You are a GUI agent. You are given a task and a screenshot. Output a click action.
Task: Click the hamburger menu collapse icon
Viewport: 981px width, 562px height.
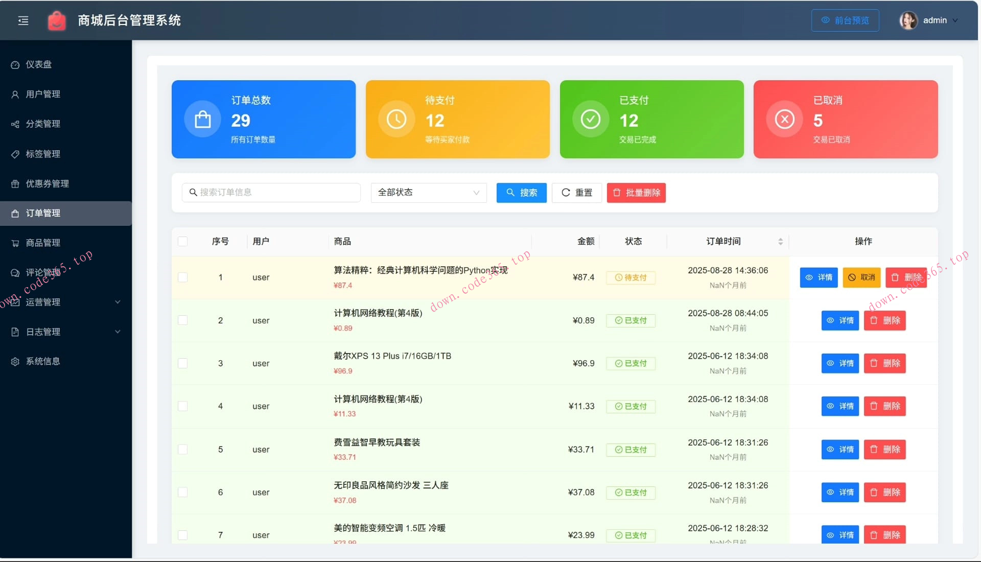(23, 20)
